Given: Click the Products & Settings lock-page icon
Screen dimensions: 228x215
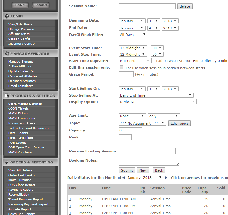Looking at the screenshot, I should tap(7, 96).
